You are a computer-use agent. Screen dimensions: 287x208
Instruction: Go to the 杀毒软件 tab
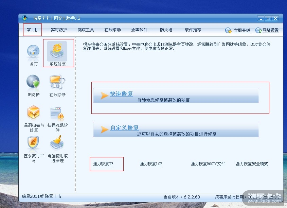pyautogui.click(x=139, y=30)
